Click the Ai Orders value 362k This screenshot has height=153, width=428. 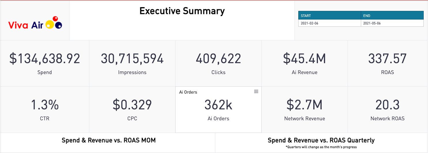pyautogui.click(x=218, y=105)
